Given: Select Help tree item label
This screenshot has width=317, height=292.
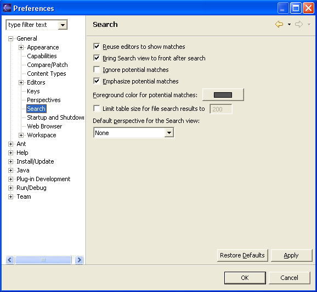Looking at the screenshot, I should [x=22, y=153].
